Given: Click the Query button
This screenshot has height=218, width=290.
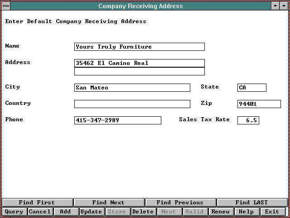Looking at the screenshot, I should click(x=14, y=212).
